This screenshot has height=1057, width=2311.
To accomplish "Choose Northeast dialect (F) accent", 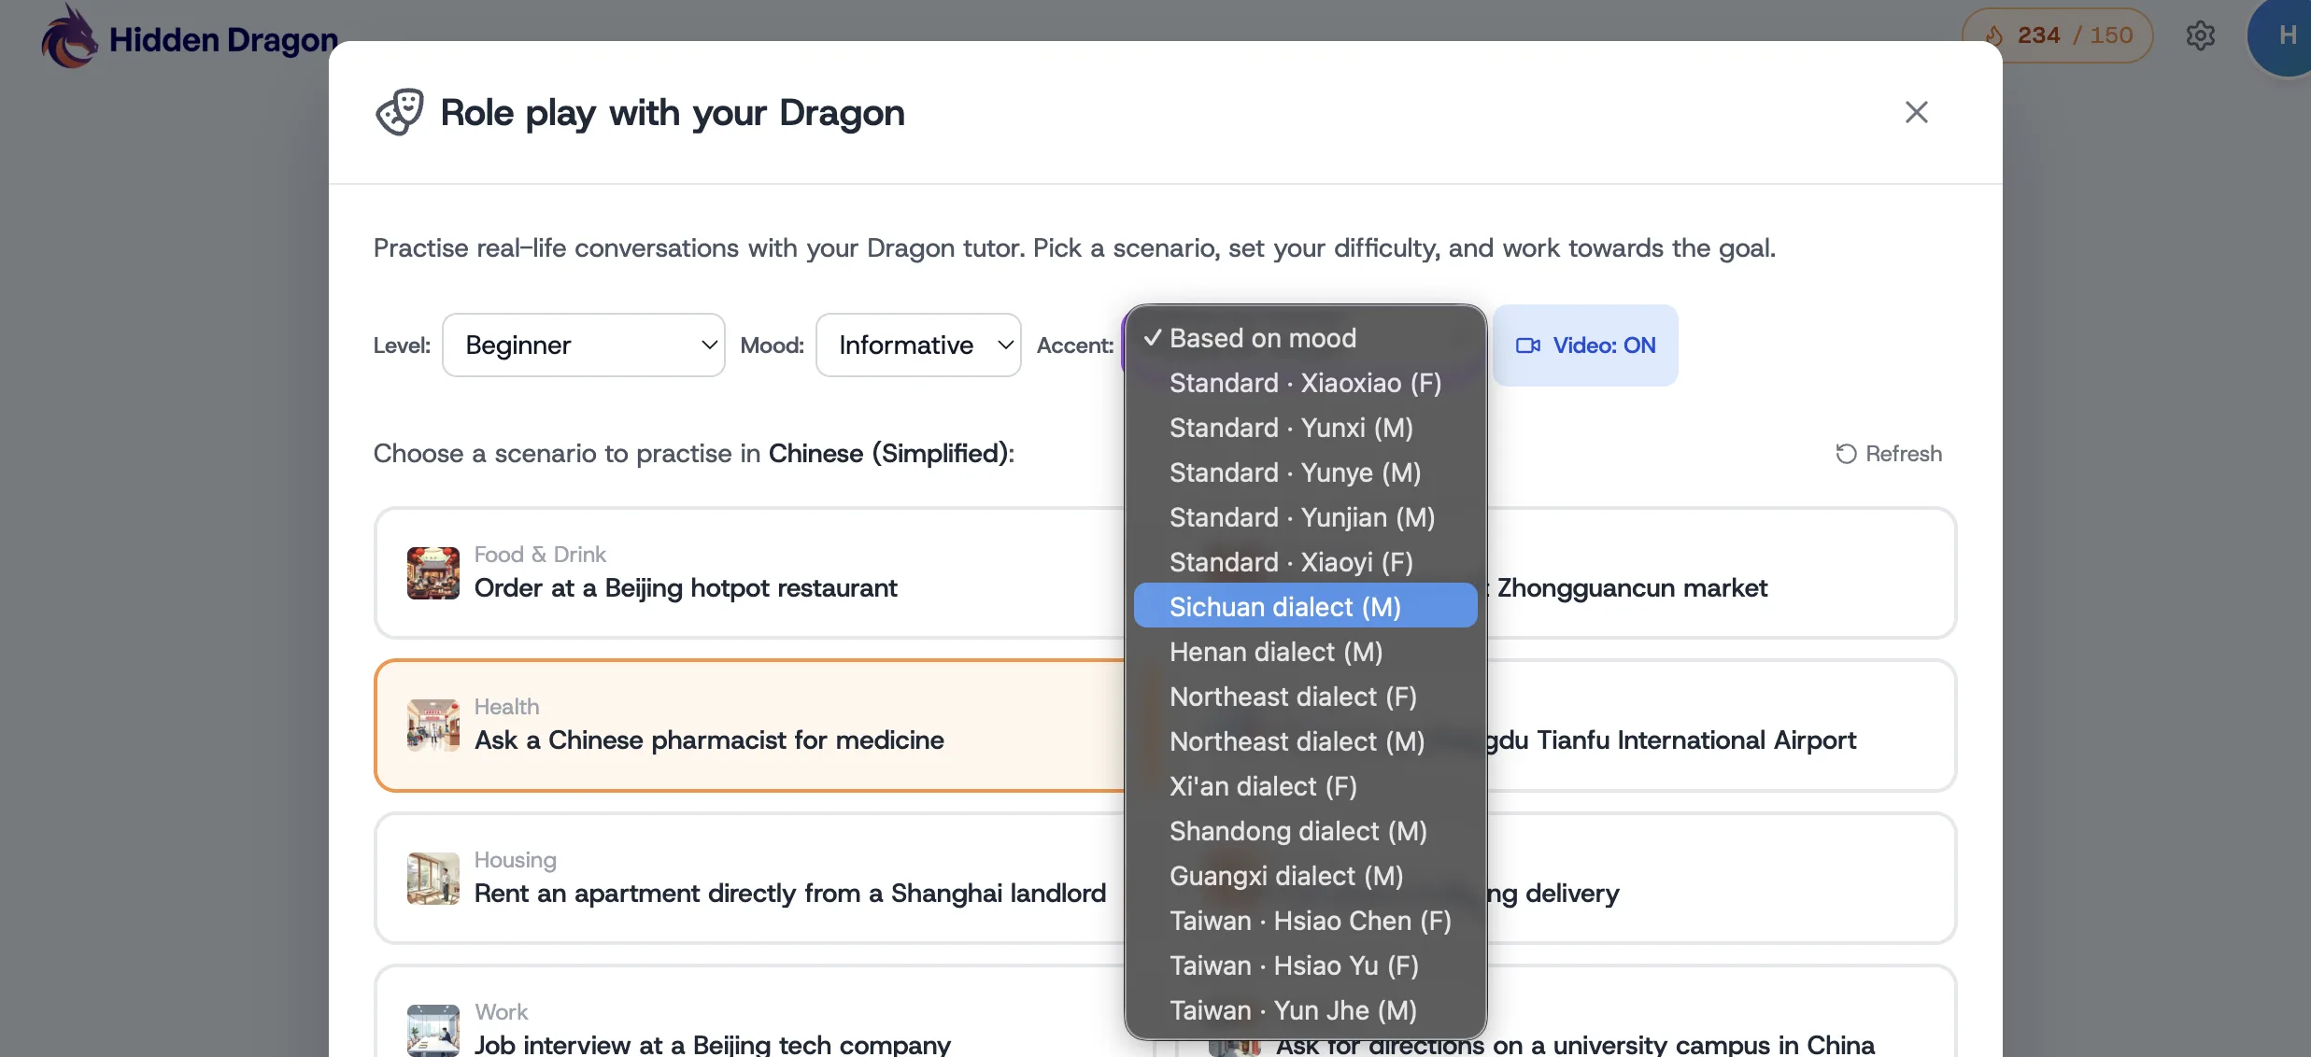I will [1293, 697].
